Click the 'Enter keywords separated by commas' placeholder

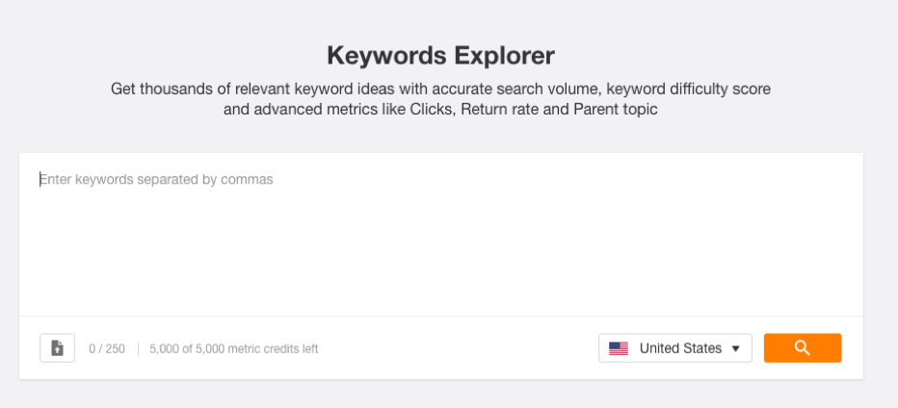point(156,180)
